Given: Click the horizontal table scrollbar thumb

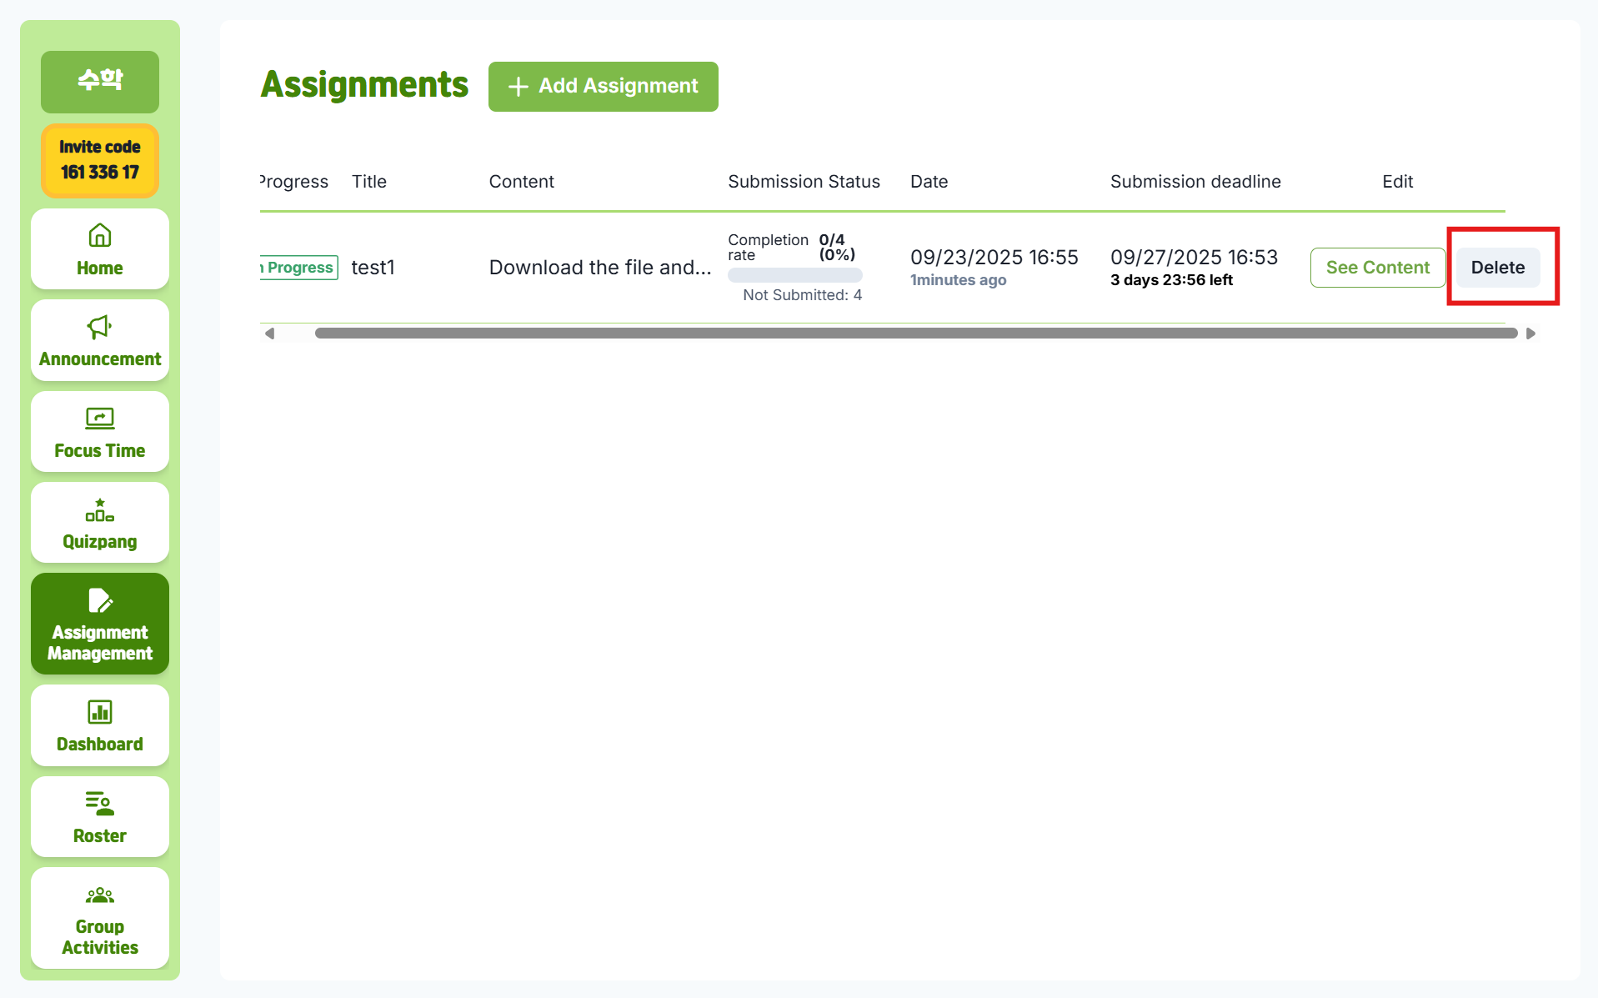Looking at the screenshot, I should coord(915,334).
